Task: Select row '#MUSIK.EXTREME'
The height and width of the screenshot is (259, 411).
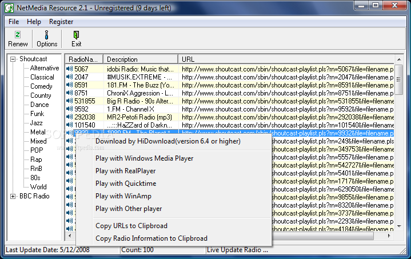Action: pos(229,77)
